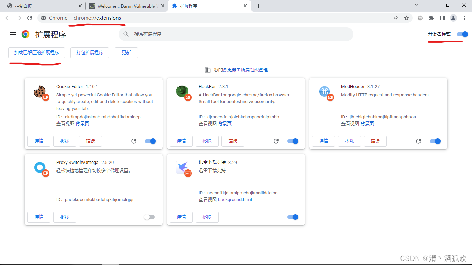The width and height of the screenshot is (472, 265).
Task: Click the ModHeader blue icon
Action: 324,91
